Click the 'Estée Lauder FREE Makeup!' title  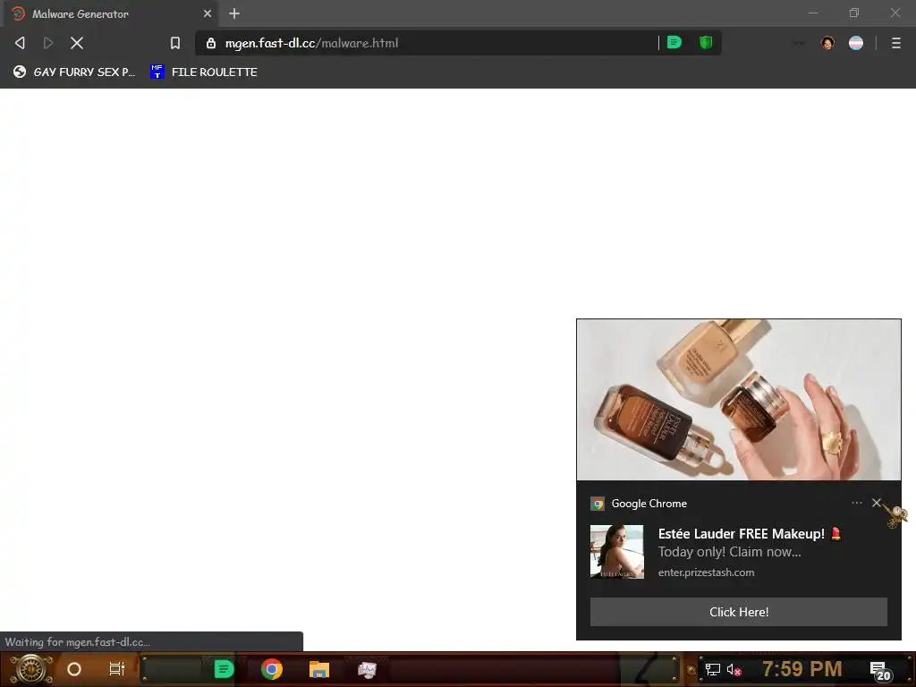tap(750, 533)
